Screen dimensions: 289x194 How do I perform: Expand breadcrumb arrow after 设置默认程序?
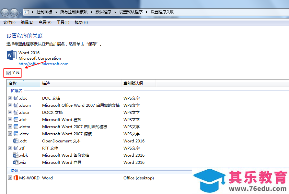tap(147, 12)
